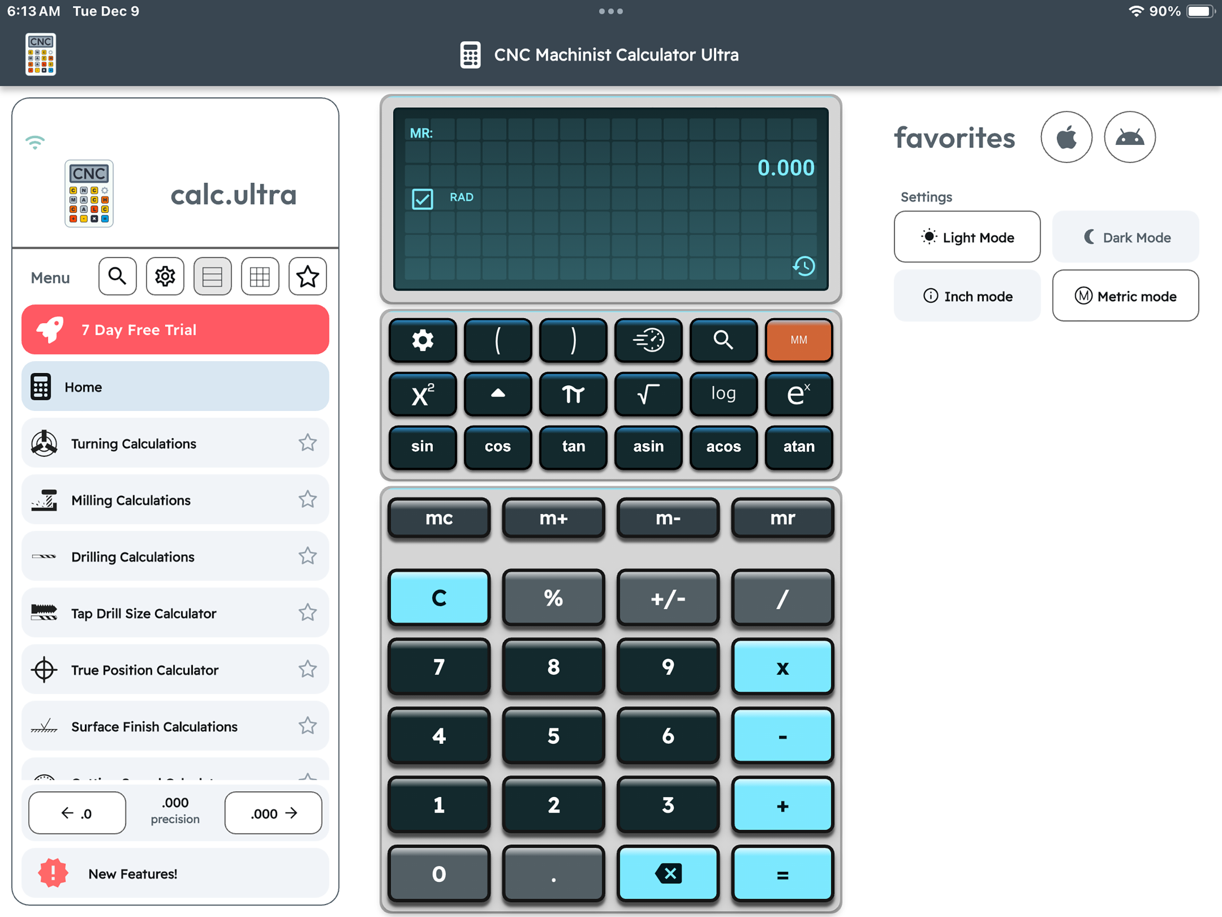Tap the percent key
The height and width of the screenshot is (917, 1222).
(x=554, y=598)
